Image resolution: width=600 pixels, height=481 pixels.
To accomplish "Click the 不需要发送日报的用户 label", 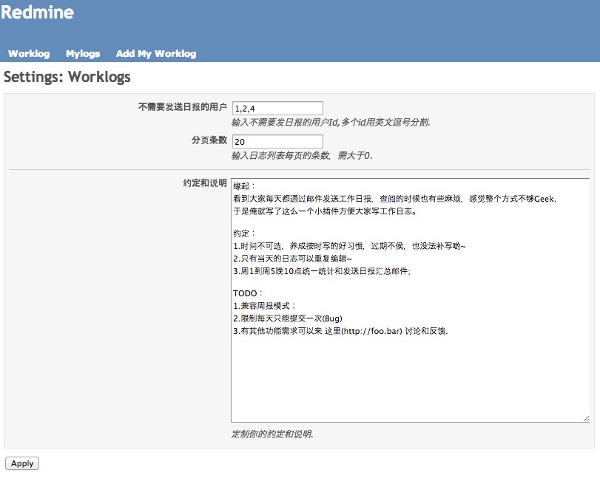I will pyautogui.click(x=183, y=107).
